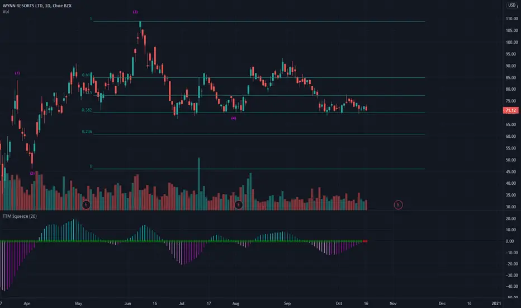The height and width of the screenshot is (308, 521).
Task: Click the earnings E marker near August
Action: click(238, 204)
